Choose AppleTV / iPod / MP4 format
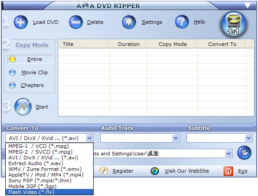 click(x=49, y=175)
